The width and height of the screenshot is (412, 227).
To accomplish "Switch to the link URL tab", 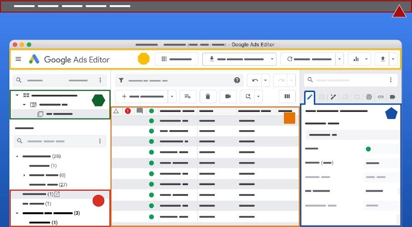I will (x=381, y=97).
